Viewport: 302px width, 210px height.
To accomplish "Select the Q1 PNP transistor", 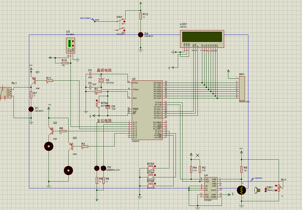I will coord(34,80).
